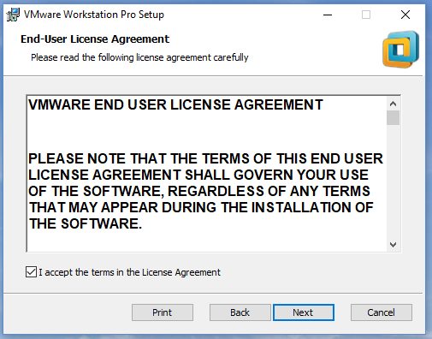The image size is (432, 339).
Task: Cancel the VMware setup
Action: [x=382, y=312]
